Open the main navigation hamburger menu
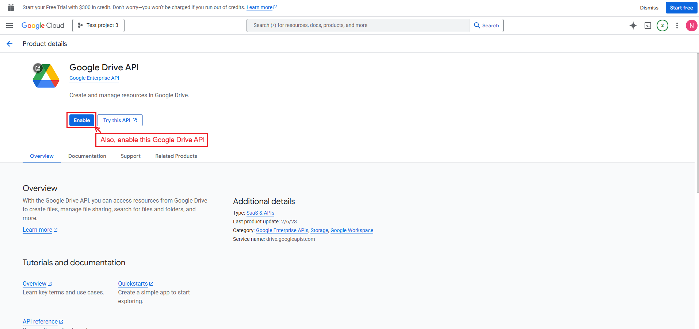This screenshot has height=329, width=699. [x=9, y=26]
